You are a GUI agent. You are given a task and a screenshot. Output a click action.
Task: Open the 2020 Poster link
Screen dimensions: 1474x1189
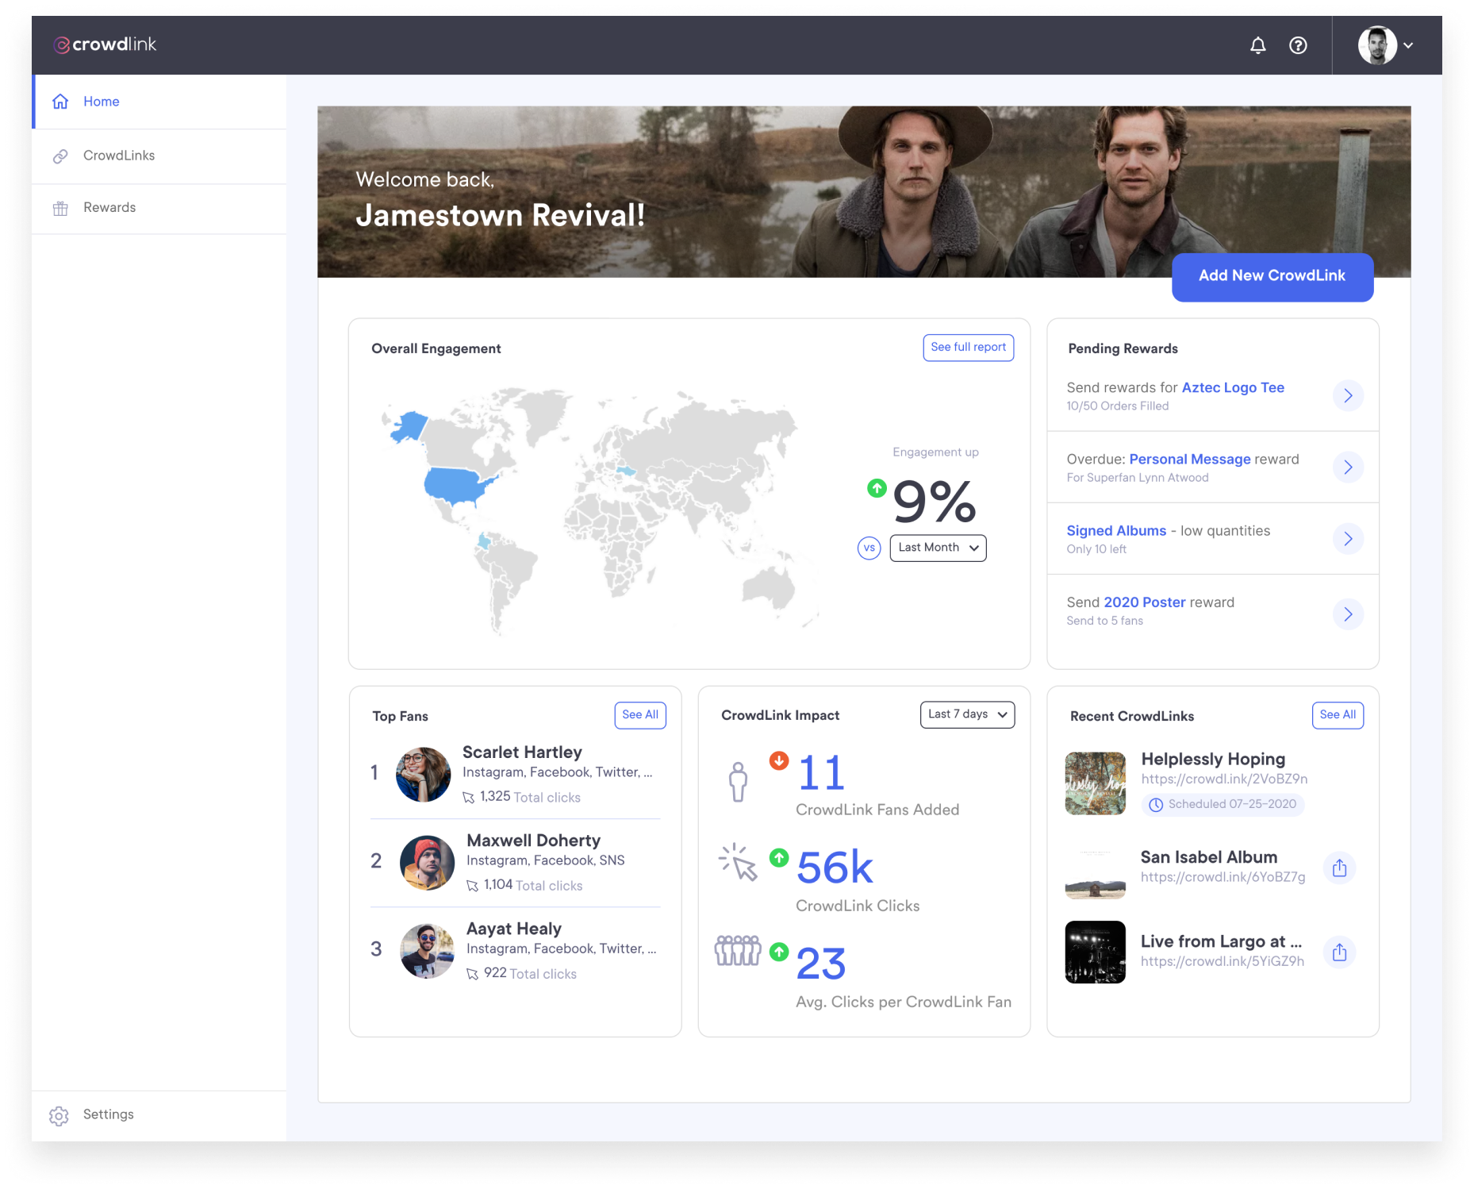point(1145,602)
